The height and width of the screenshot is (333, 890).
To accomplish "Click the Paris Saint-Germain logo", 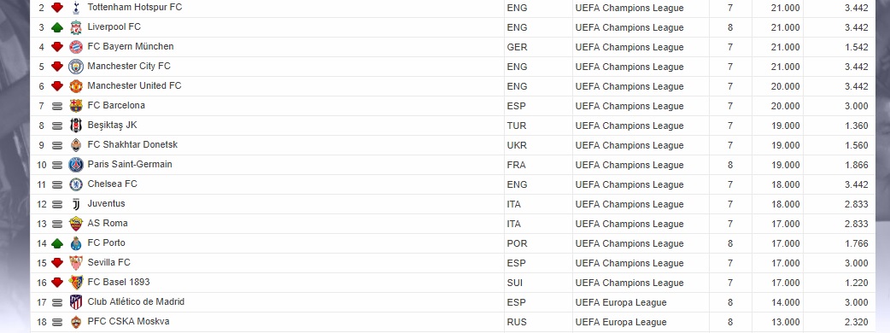I will [x=75, y=165].
